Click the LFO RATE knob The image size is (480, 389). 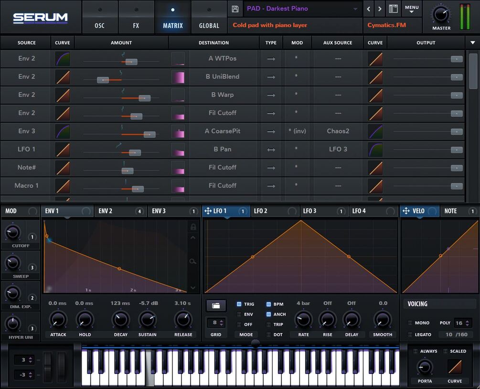(x=303, y=320)
